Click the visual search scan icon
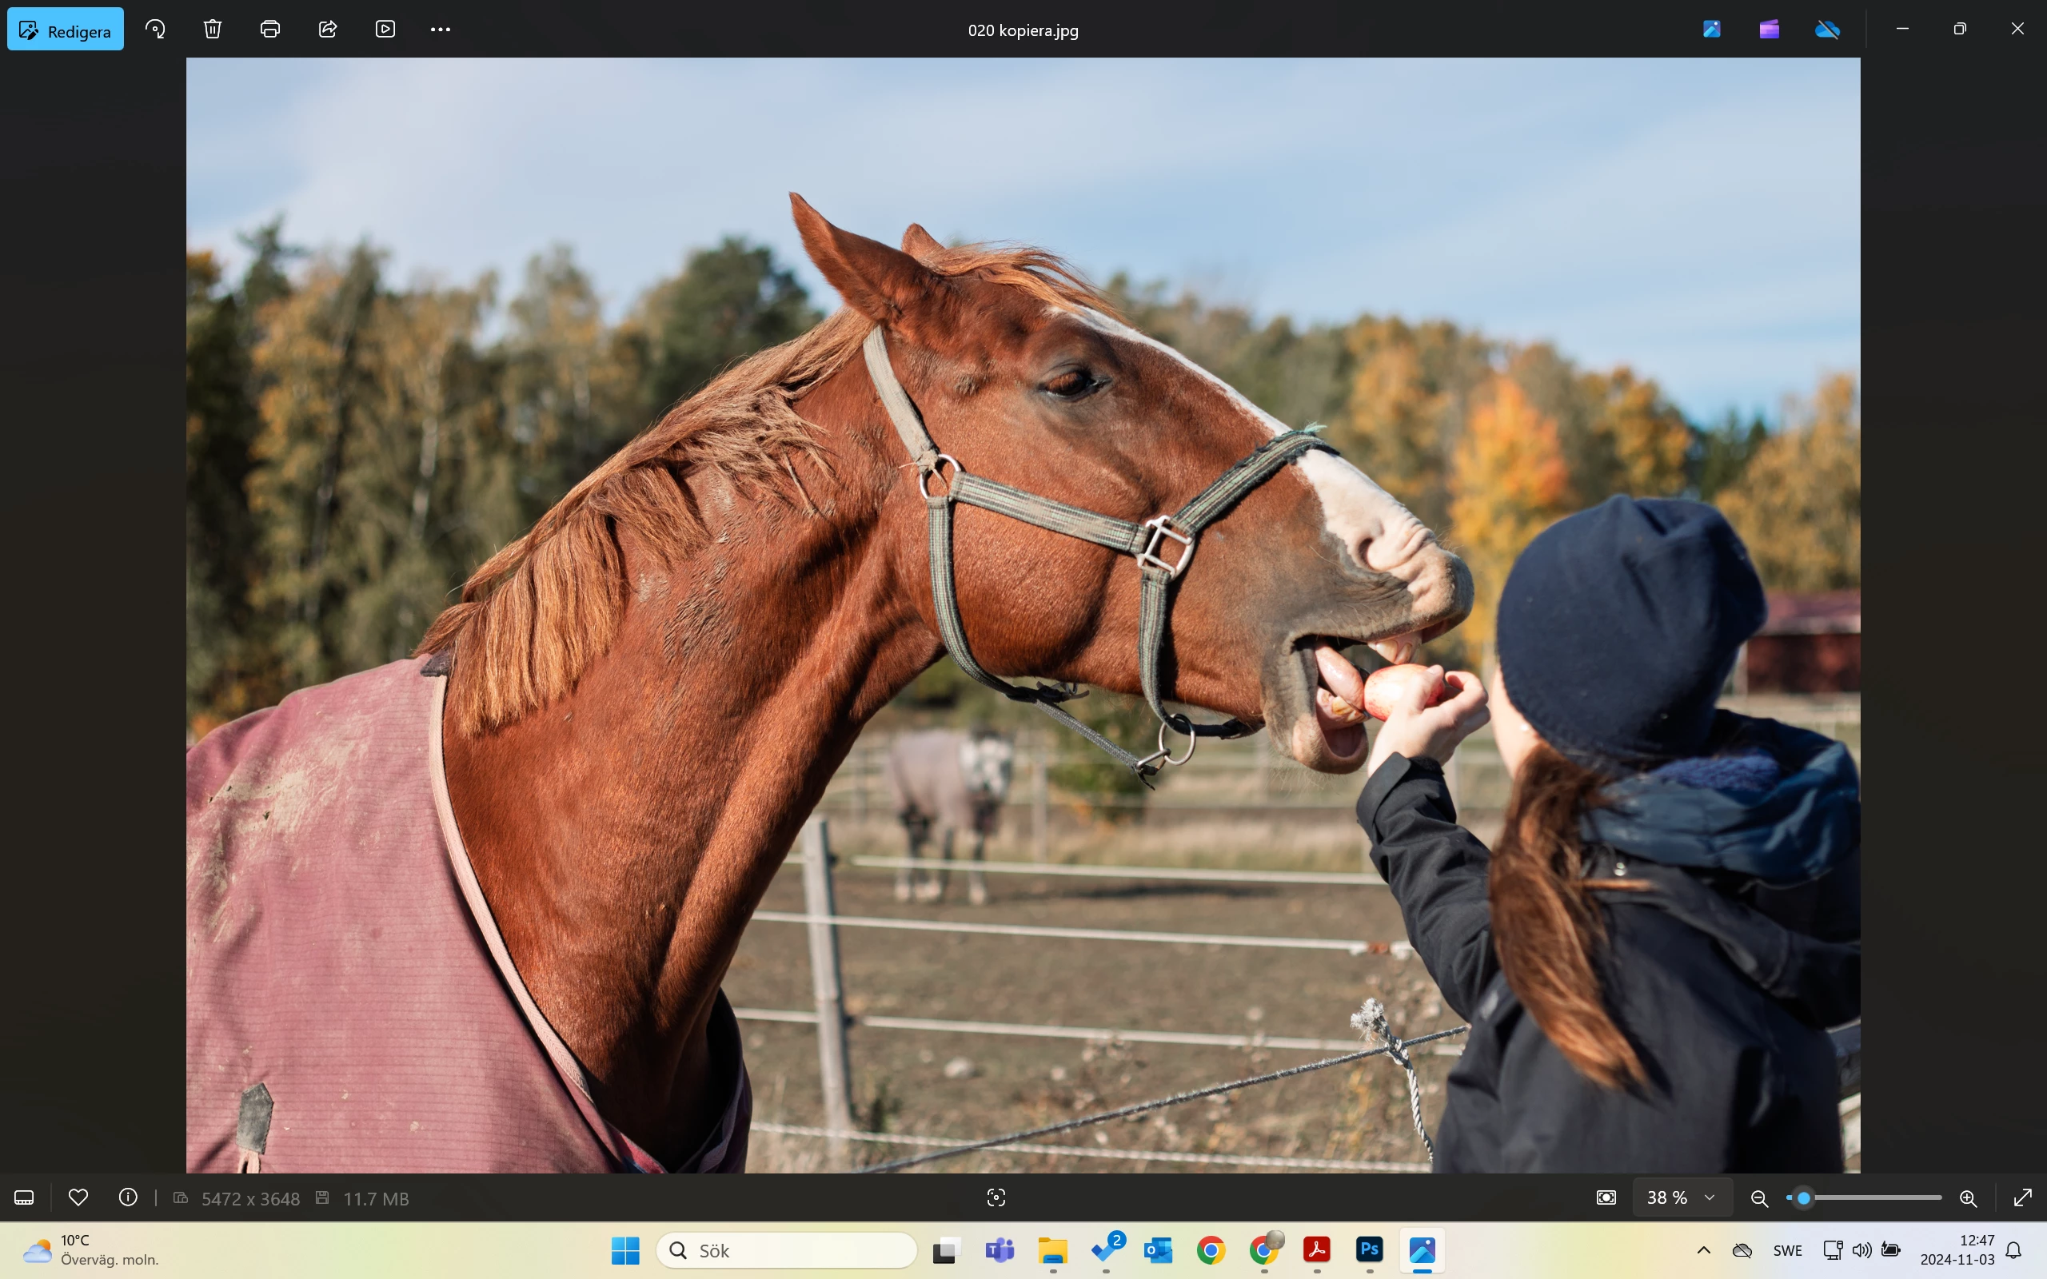2047x1279 pixels. coord(996,1197)
